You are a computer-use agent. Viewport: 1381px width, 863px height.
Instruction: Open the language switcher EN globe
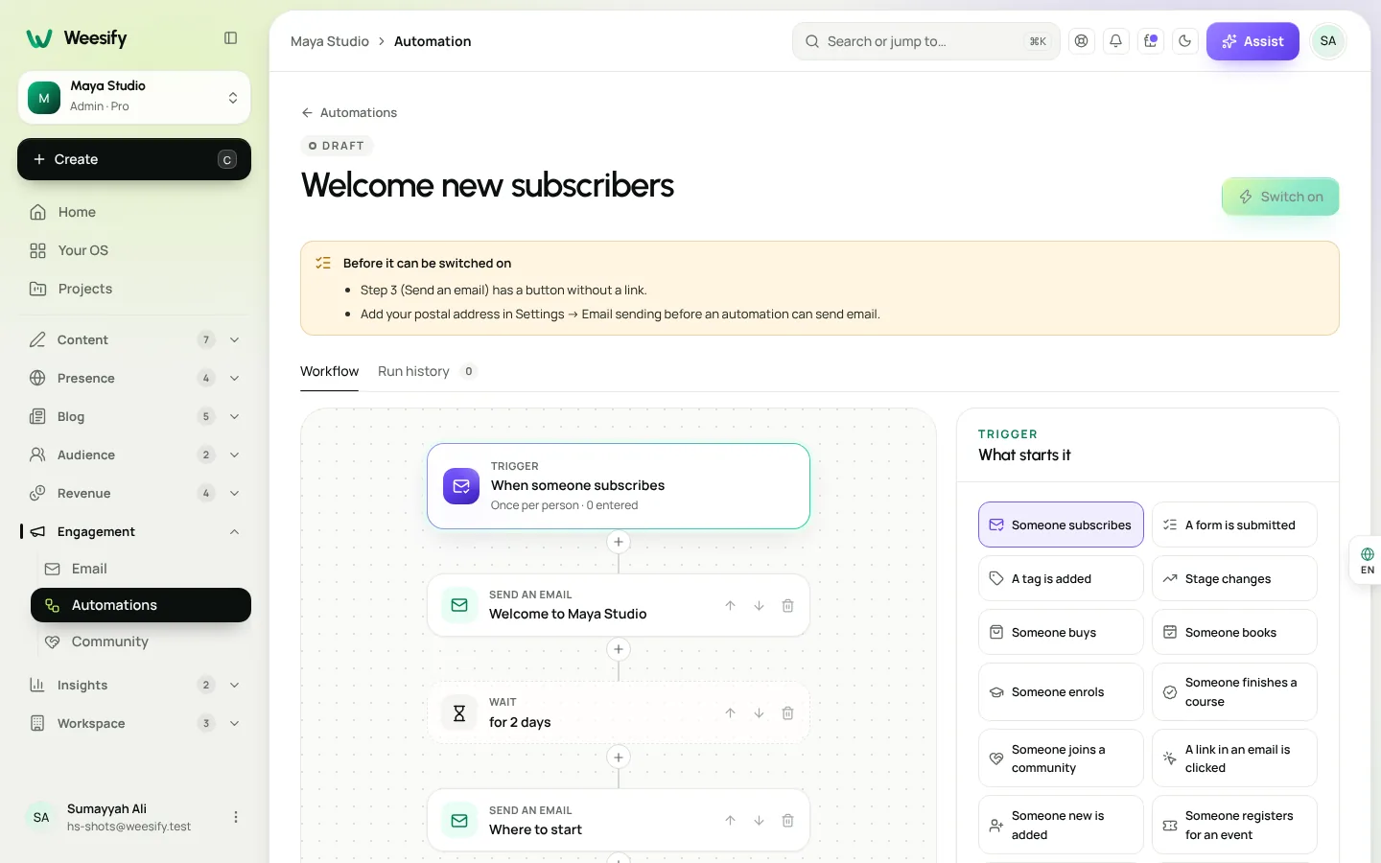click(1367, 561)
